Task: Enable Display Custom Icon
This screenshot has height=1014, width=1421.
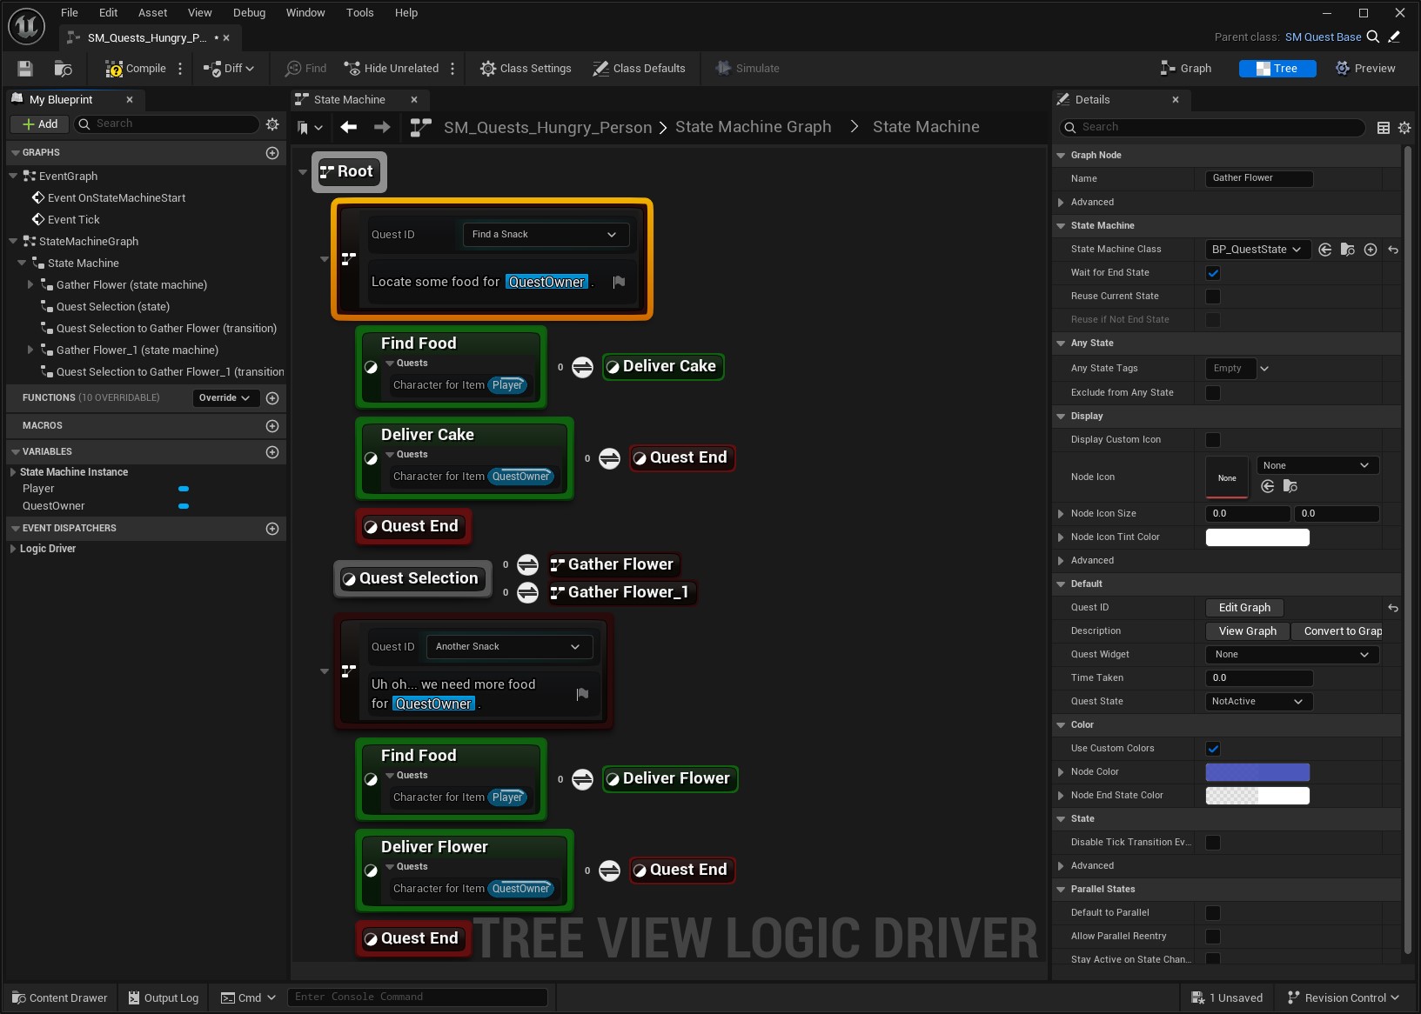Action: tap(1214, 440)
